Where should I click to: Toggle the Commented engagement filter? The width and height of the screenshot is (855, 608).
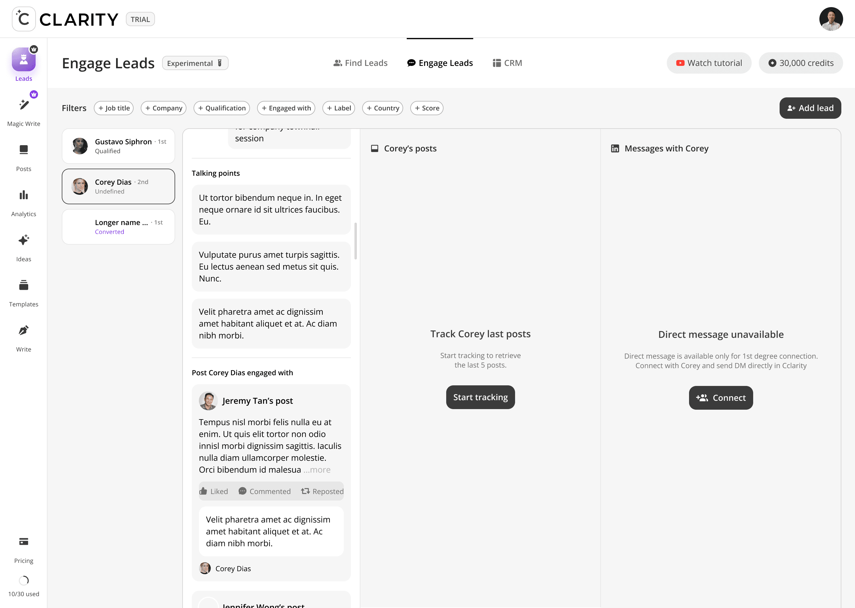[265, 491]
